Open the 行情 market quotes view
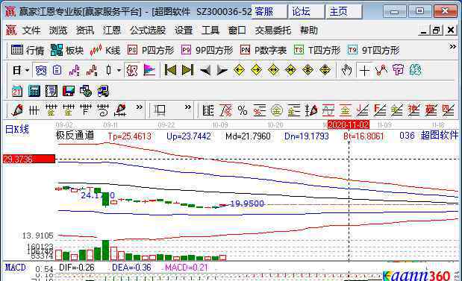Screen dimensions: 462x281 pyautogui.click(x=28, y=51)
